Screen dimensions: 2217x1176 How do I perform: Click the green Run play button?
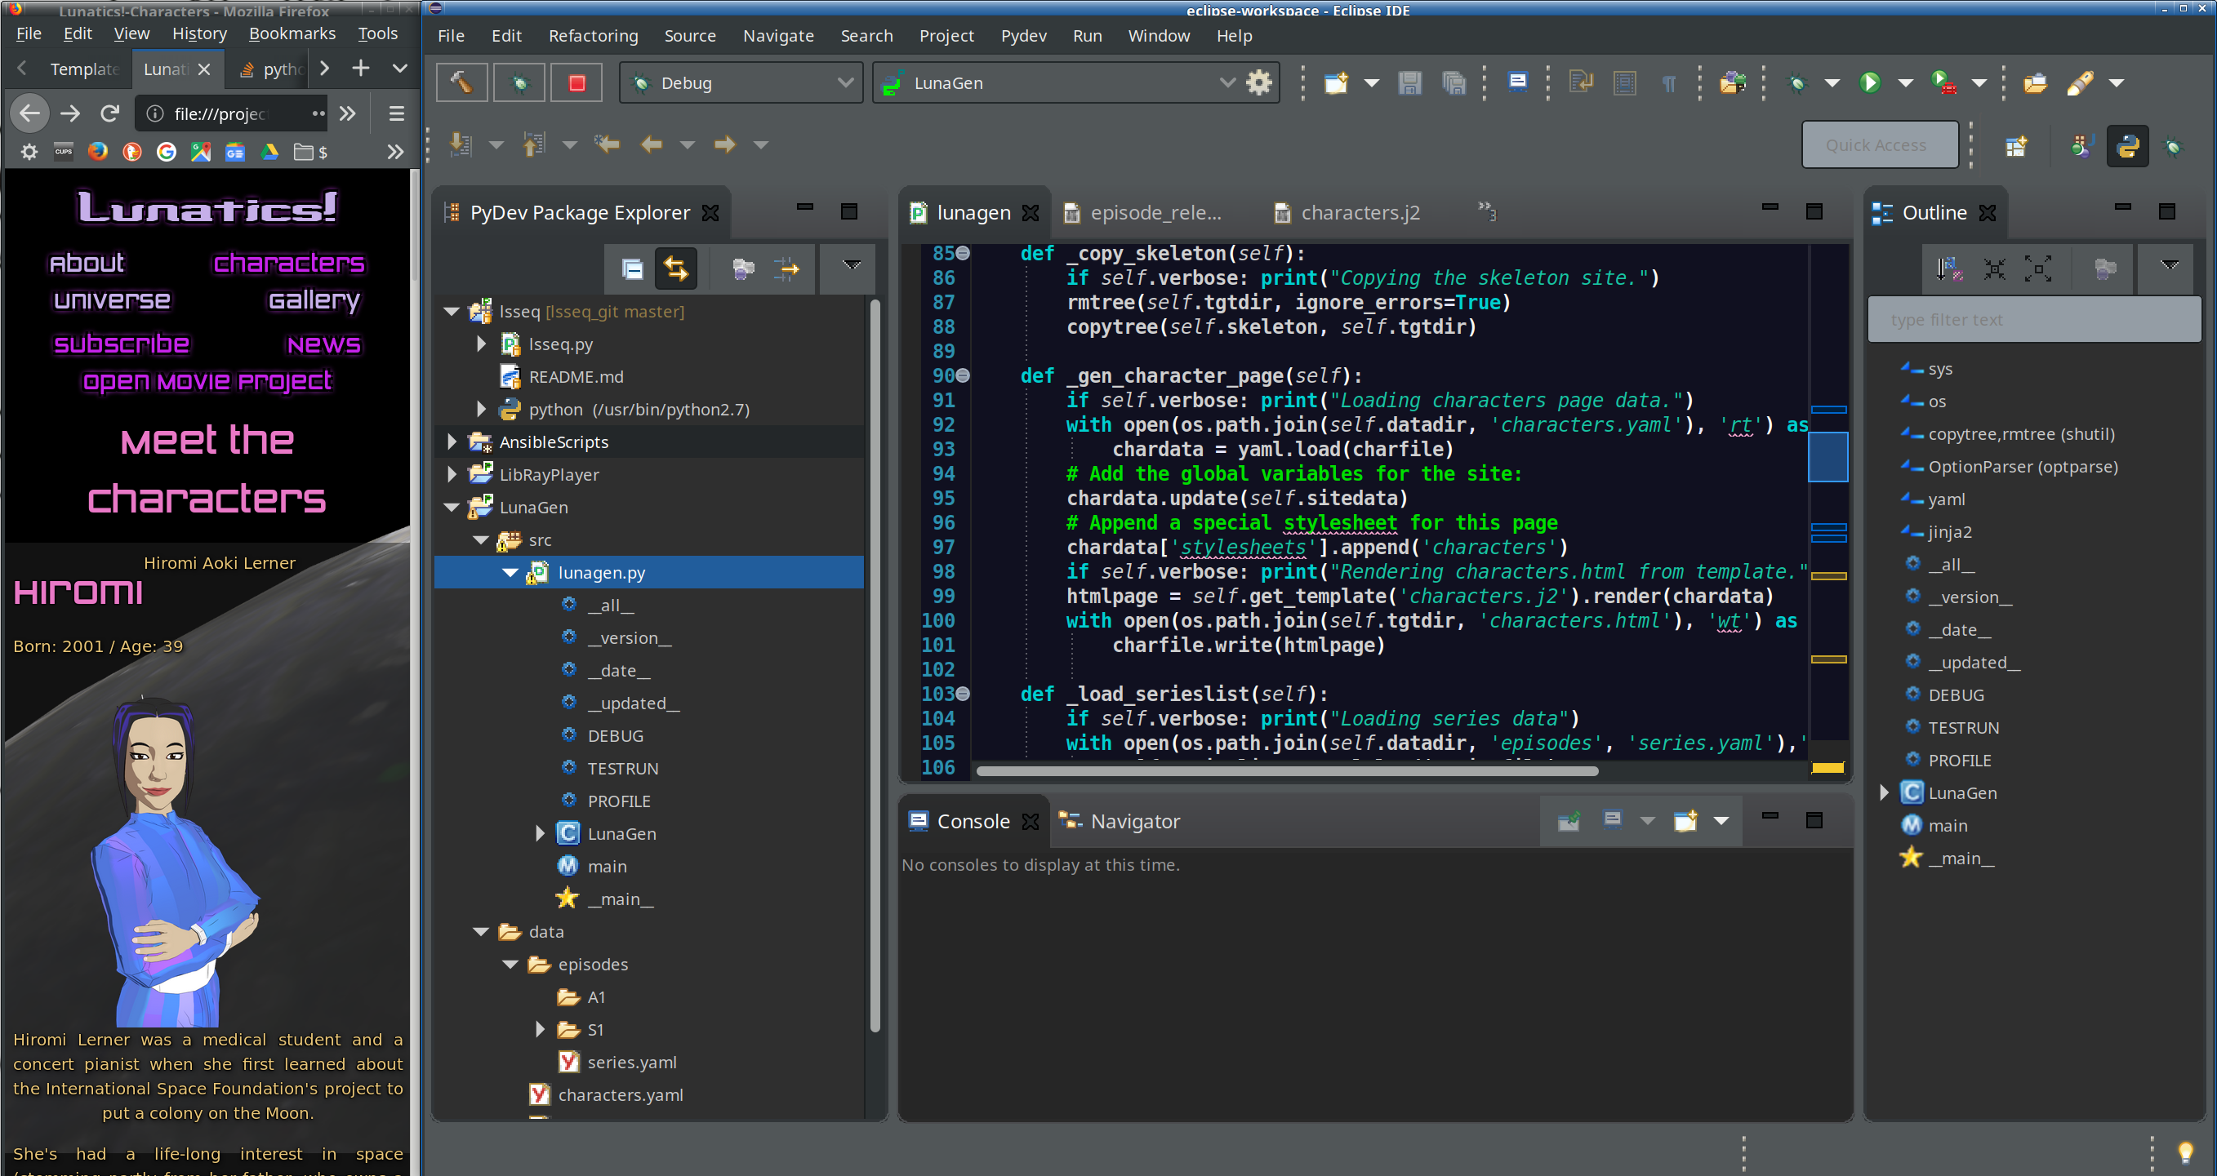point(1869,82)
